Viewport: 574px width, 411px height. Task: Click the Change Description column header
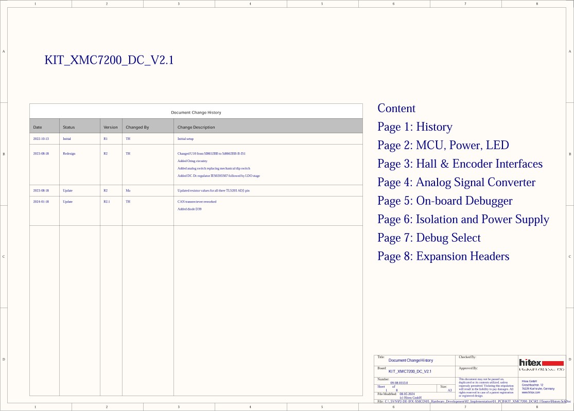(196, 127)
